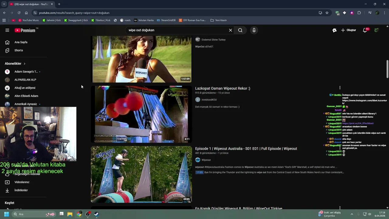This screenshot has width=389, height=219.
Task: Expand the Abonelikler section chevron
Action: click(x=24, y=64)
